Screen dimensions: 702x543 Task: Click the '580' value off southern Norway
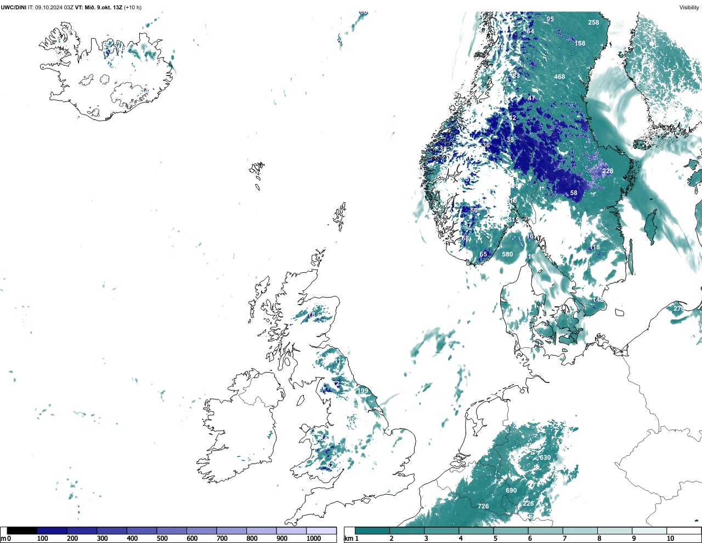(508, 254)
